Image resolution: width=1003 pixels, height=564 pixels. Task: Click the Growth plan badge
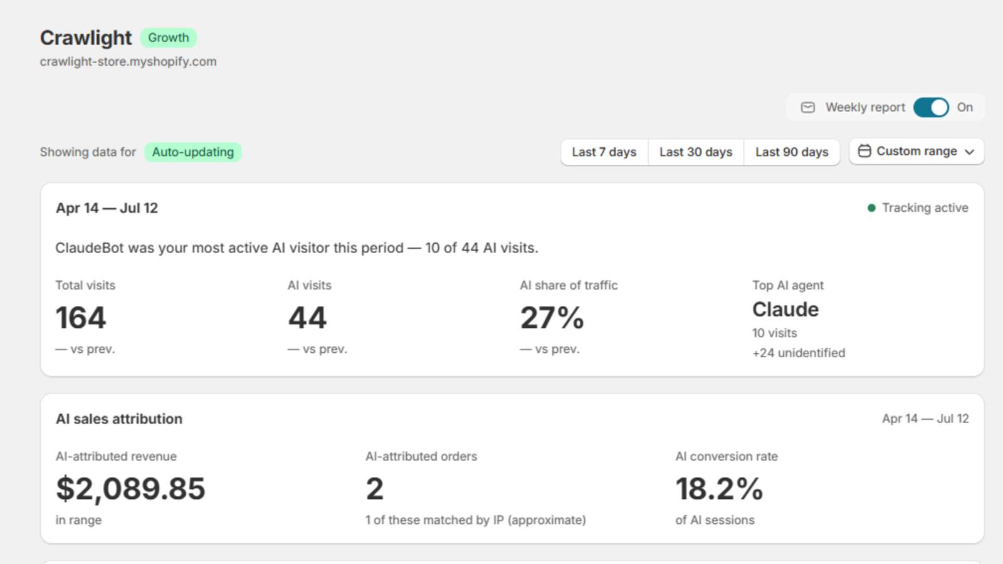tap(169, 38)
